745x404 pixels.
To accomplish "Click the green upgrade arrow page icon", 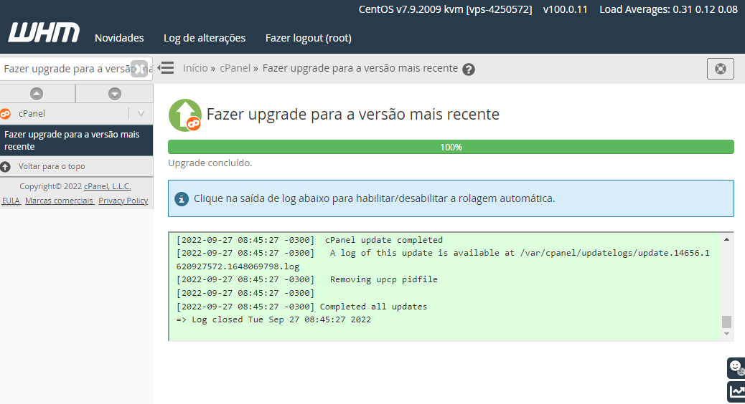I will point(185,115).
